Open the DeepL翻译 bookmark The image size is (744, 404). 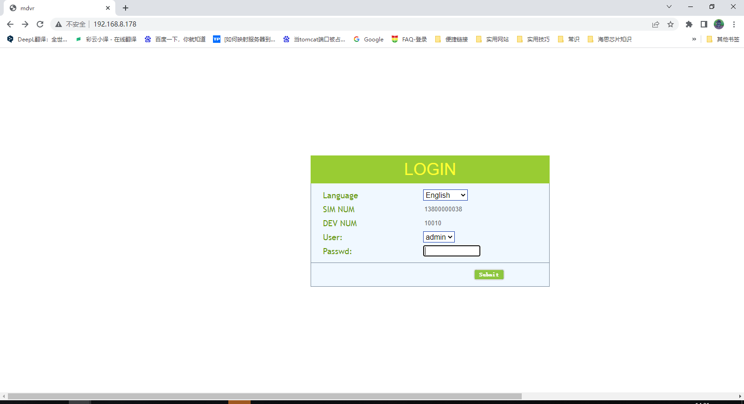pyautogui.click(x=37, y=40)
